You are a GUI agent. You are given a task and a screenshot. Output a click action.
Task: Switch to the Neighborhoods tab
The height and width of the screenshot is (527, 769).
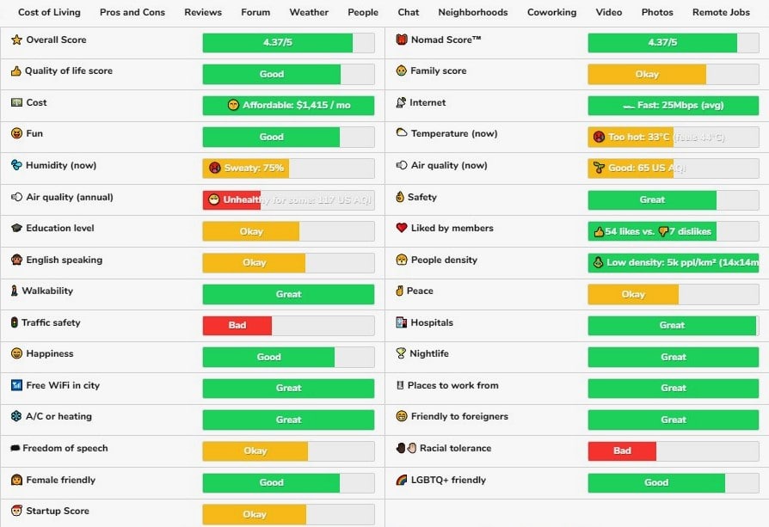[x=472, y=13]
